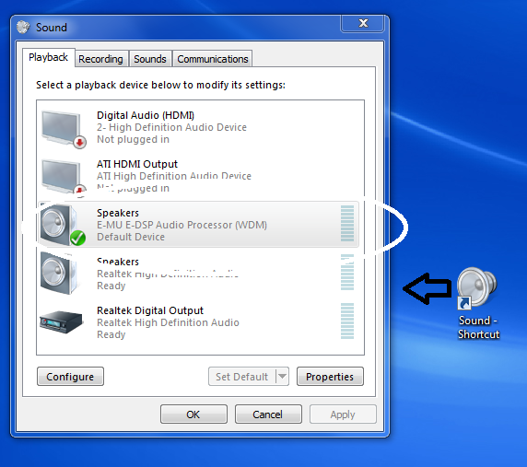Viewport: 527px width, 467px height.
Task: Click the Set Default button
Action: tap(242, 377)
